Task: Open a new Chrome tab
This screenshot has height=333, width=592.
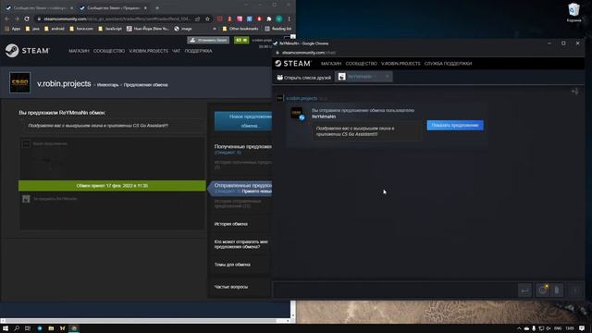Action: [157, 7]
